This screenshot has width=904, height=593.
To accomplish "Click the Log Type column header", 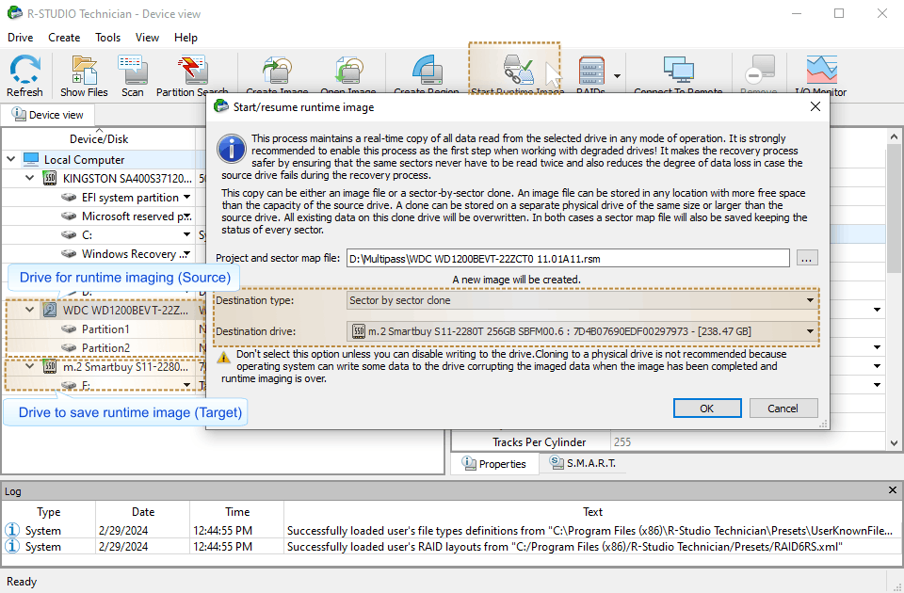I will click(49, 512).
